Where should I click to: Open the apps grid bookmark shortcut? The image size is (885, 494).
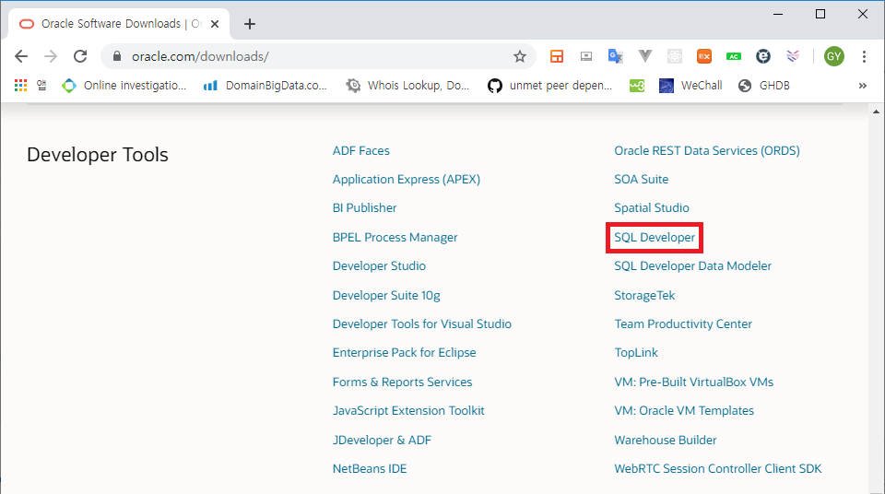(21, 85)
